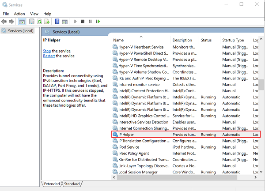Click the Stop Service square icon
The image size is (265, 191).
pyautogui.click(x=83, y=22)
